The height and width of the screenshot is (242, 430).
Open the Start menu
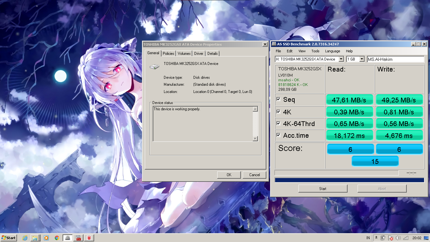[x=8, y=238]
